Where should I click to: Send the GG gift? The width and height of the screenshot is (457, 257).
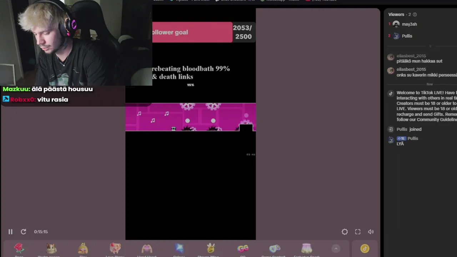click(x=243, y=249)
